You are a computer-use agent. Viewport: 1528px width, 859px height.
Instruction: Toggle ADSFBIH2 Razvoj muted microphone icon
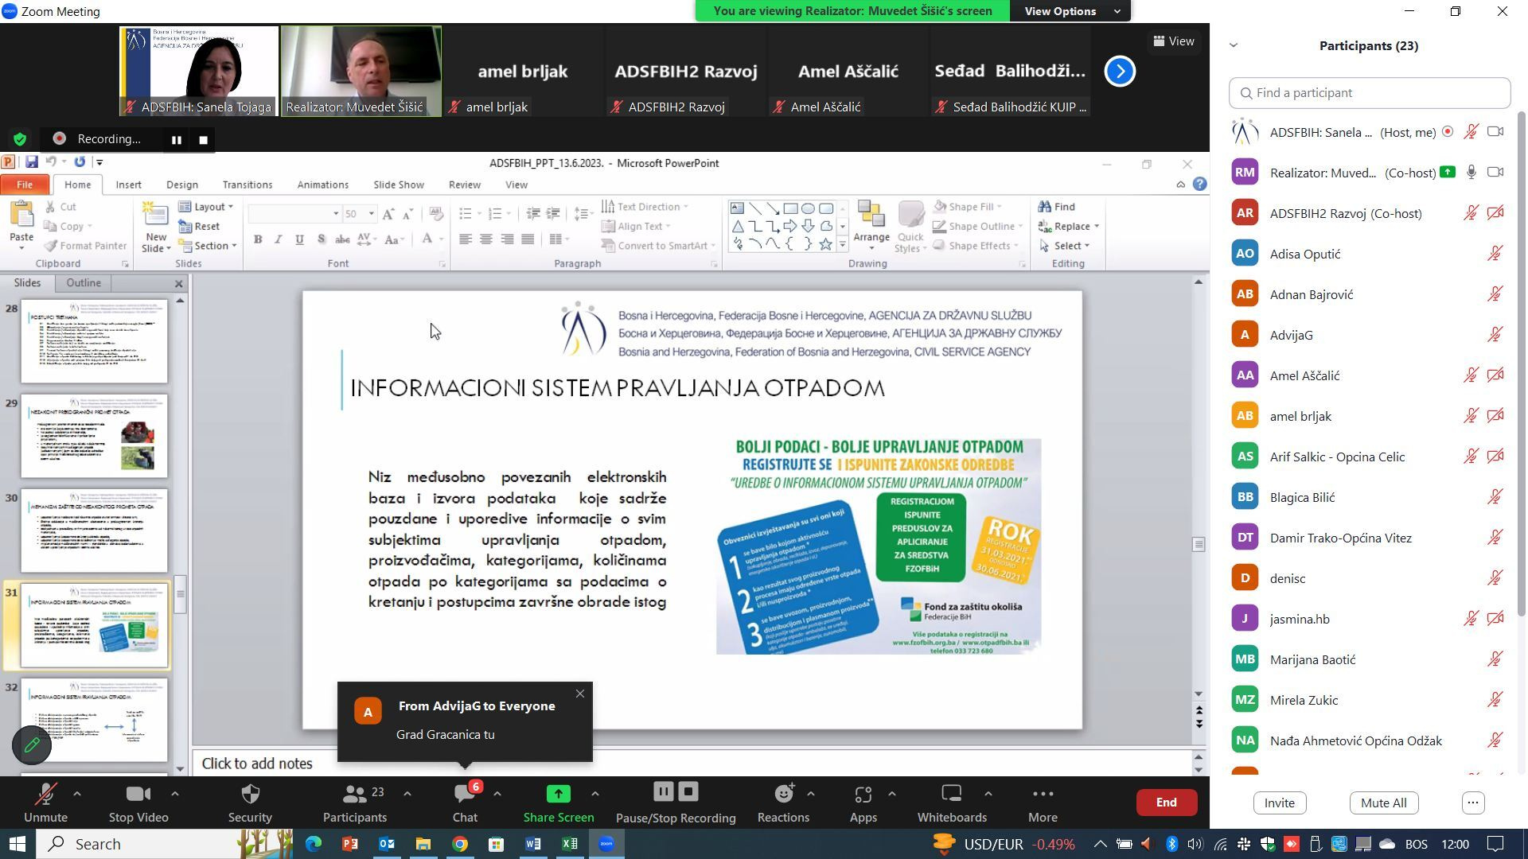(x=1471, y=213)
